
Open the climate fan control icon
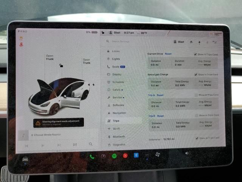click(x=158, y=155)
